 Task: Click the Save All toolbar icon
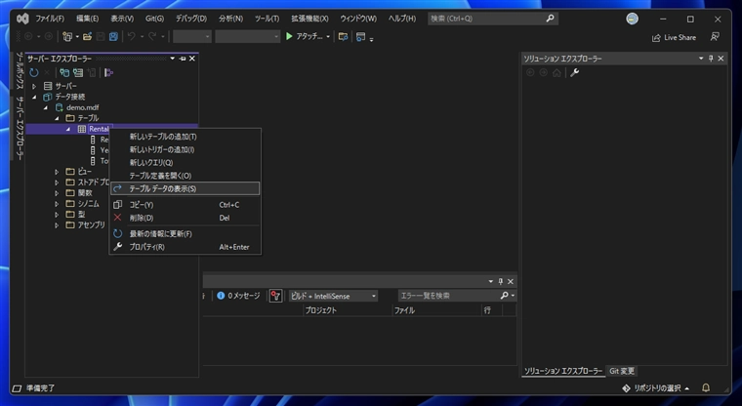coord(113,36)
